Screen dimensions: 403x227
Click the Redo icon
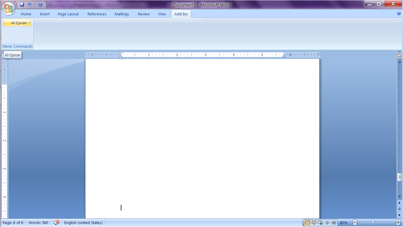(41, 5)
